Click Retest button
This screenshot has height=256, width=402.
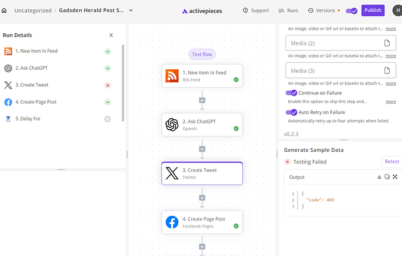click(392, 162)
